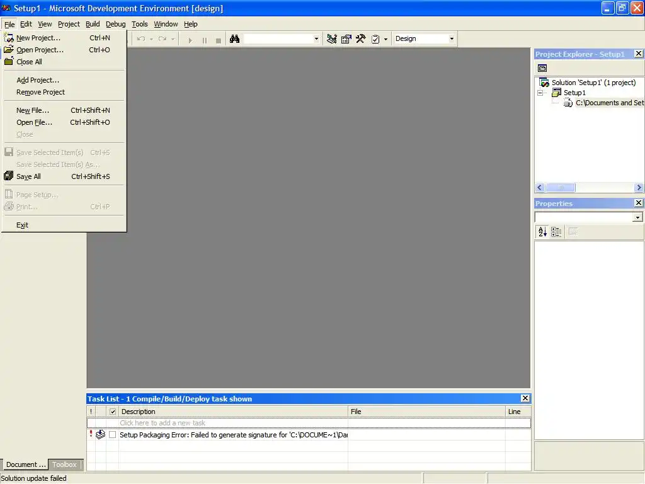Click Project Explorer scrollbar left arrow
Image resolution: width=645 pixels, height=484 pixels.
pyautogui.click(x=540, y=188)
